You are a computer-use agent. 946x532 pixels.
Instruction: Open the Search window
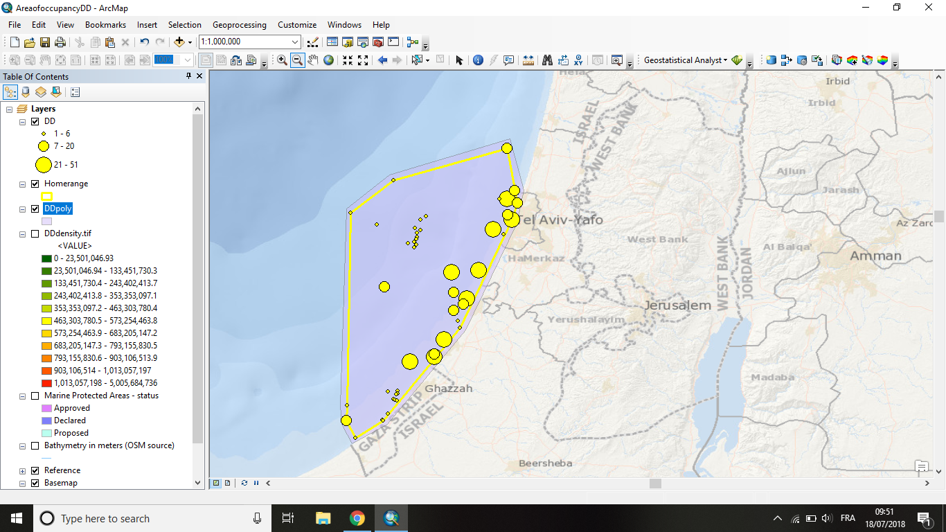click(362, 42)
